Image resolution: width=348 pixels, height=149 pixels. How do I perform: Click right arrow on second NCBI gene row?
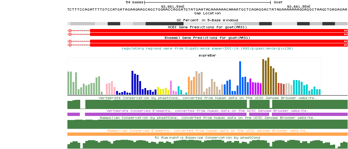click(x=345, y=34)
